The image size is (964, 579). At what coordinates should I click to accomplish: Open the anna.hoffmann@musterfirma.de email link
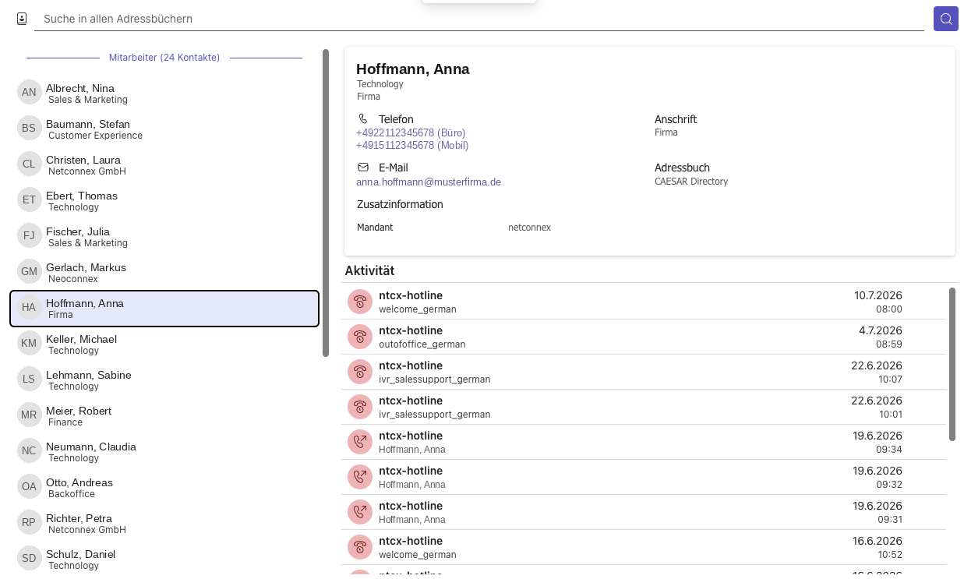pyautogui.click(x=429, y=182)
